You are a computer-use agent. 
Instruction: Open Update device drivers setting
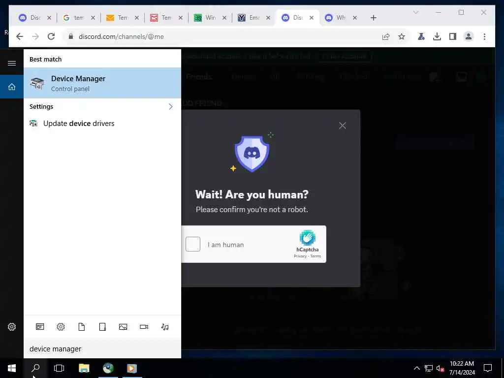(102, 124)
